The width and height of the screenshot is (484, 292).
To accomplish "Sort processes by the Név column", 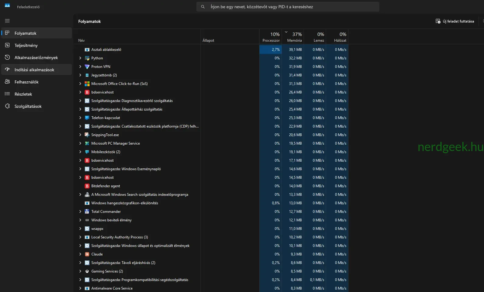I will coord(137,37).
